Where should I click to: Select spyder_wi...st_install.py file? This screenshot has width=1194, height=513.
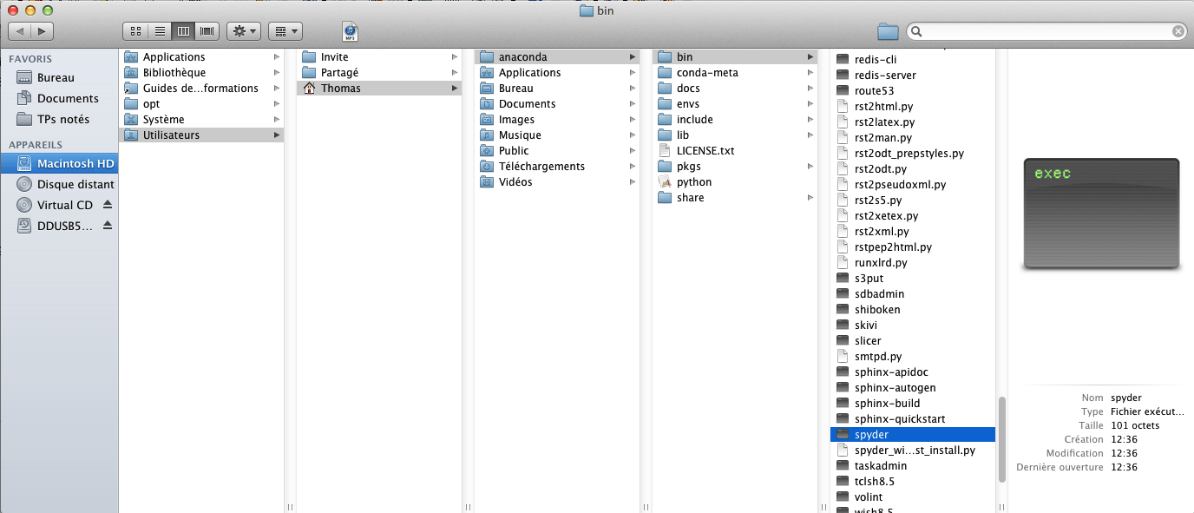pos(913,451)
